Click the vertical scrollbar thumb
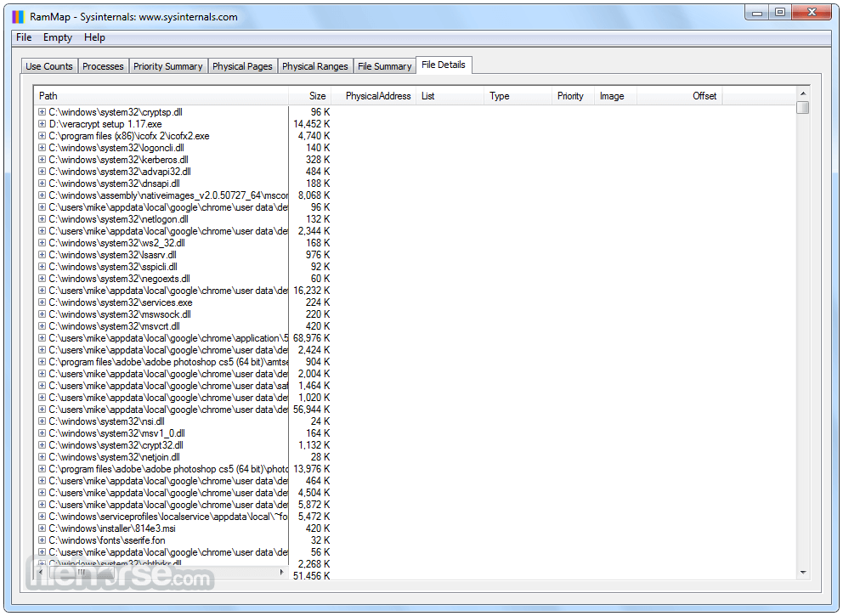843x616 pixels. pyautogui.click(x=803, y=108)
